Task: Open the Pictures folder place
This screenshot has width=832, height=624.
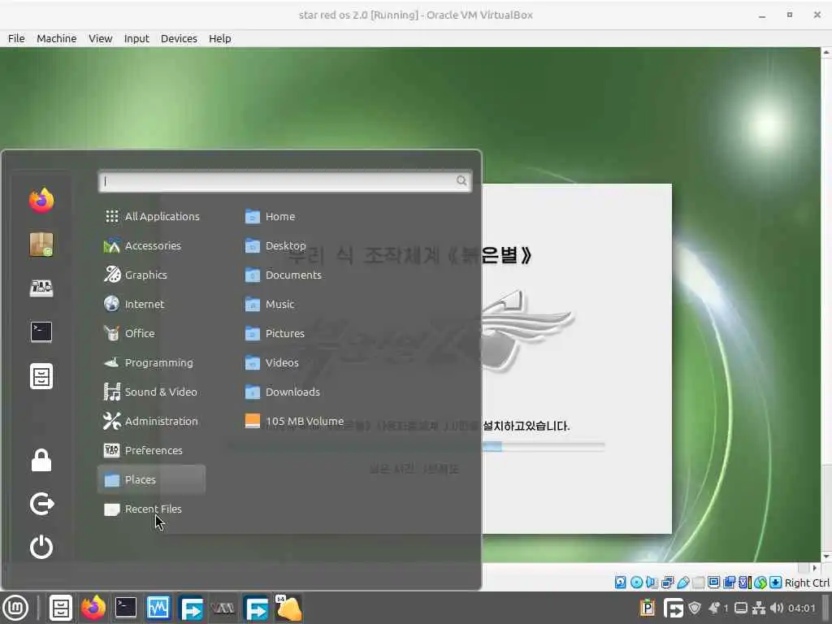Action: pos(275,333)
